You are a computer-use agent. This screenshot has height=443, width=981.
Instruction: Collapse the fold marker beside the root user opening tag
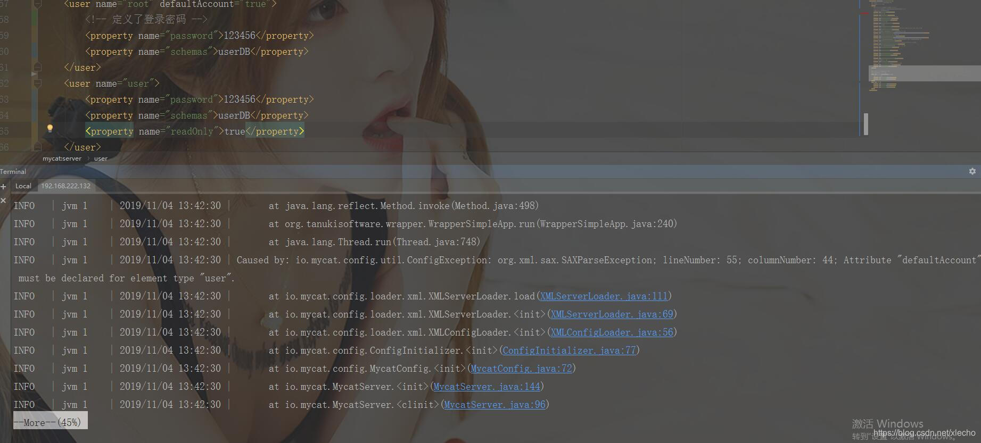click(x=37, y=4)
